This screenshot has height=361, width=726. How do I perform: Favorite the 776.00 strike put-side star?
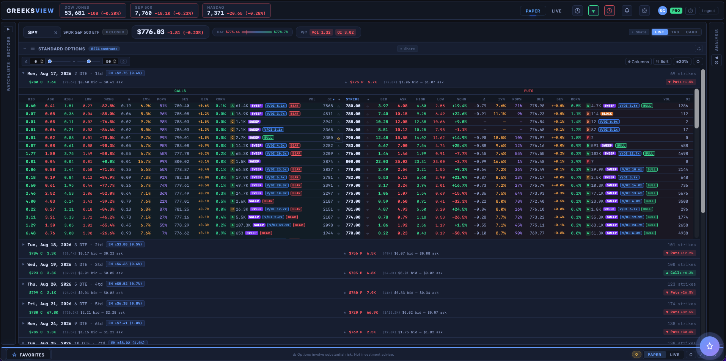point(368,154)
